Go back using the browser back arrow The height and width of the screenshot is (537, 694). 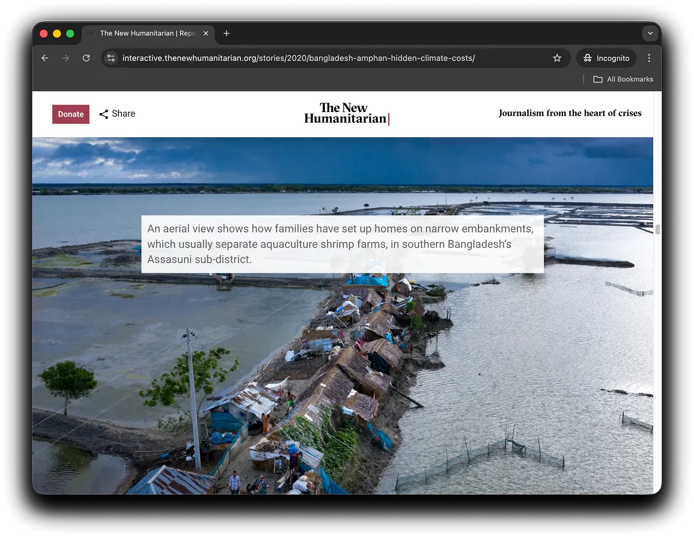point(45,58)
